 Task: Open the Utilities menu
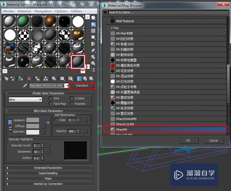click(77, 11)
